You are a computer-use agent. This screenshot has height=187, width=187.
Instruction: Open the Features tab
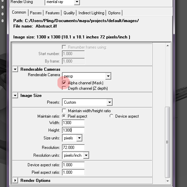point(52,13)
